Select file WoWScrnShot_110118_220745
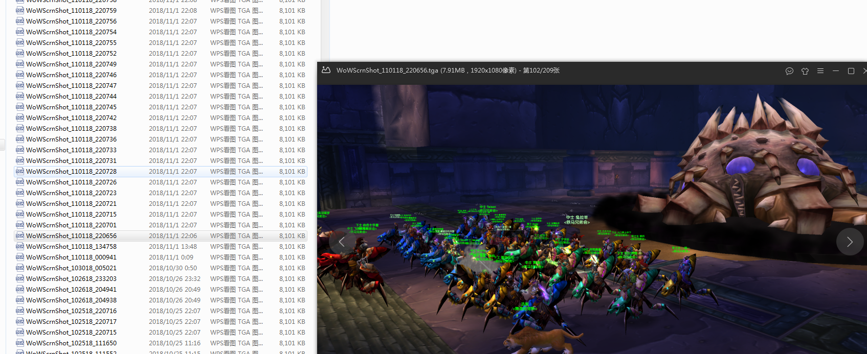Screen dimensions: 867x354 pos(71,107)
